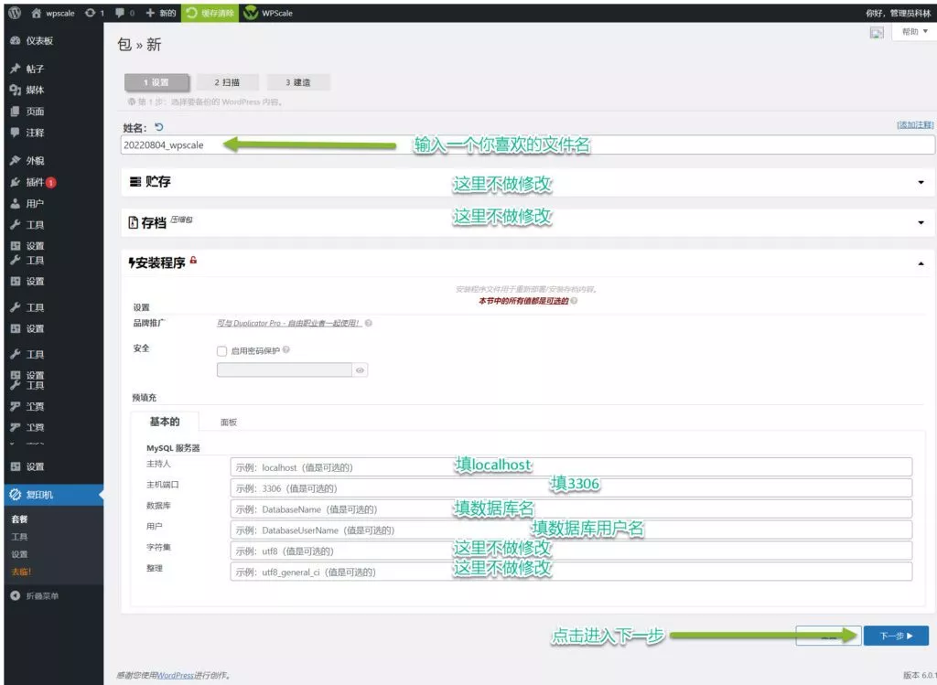Viewport: 937px width, 685px height.
Task: Open the updates indicator showing 1
Action: (x=94, y=13)
